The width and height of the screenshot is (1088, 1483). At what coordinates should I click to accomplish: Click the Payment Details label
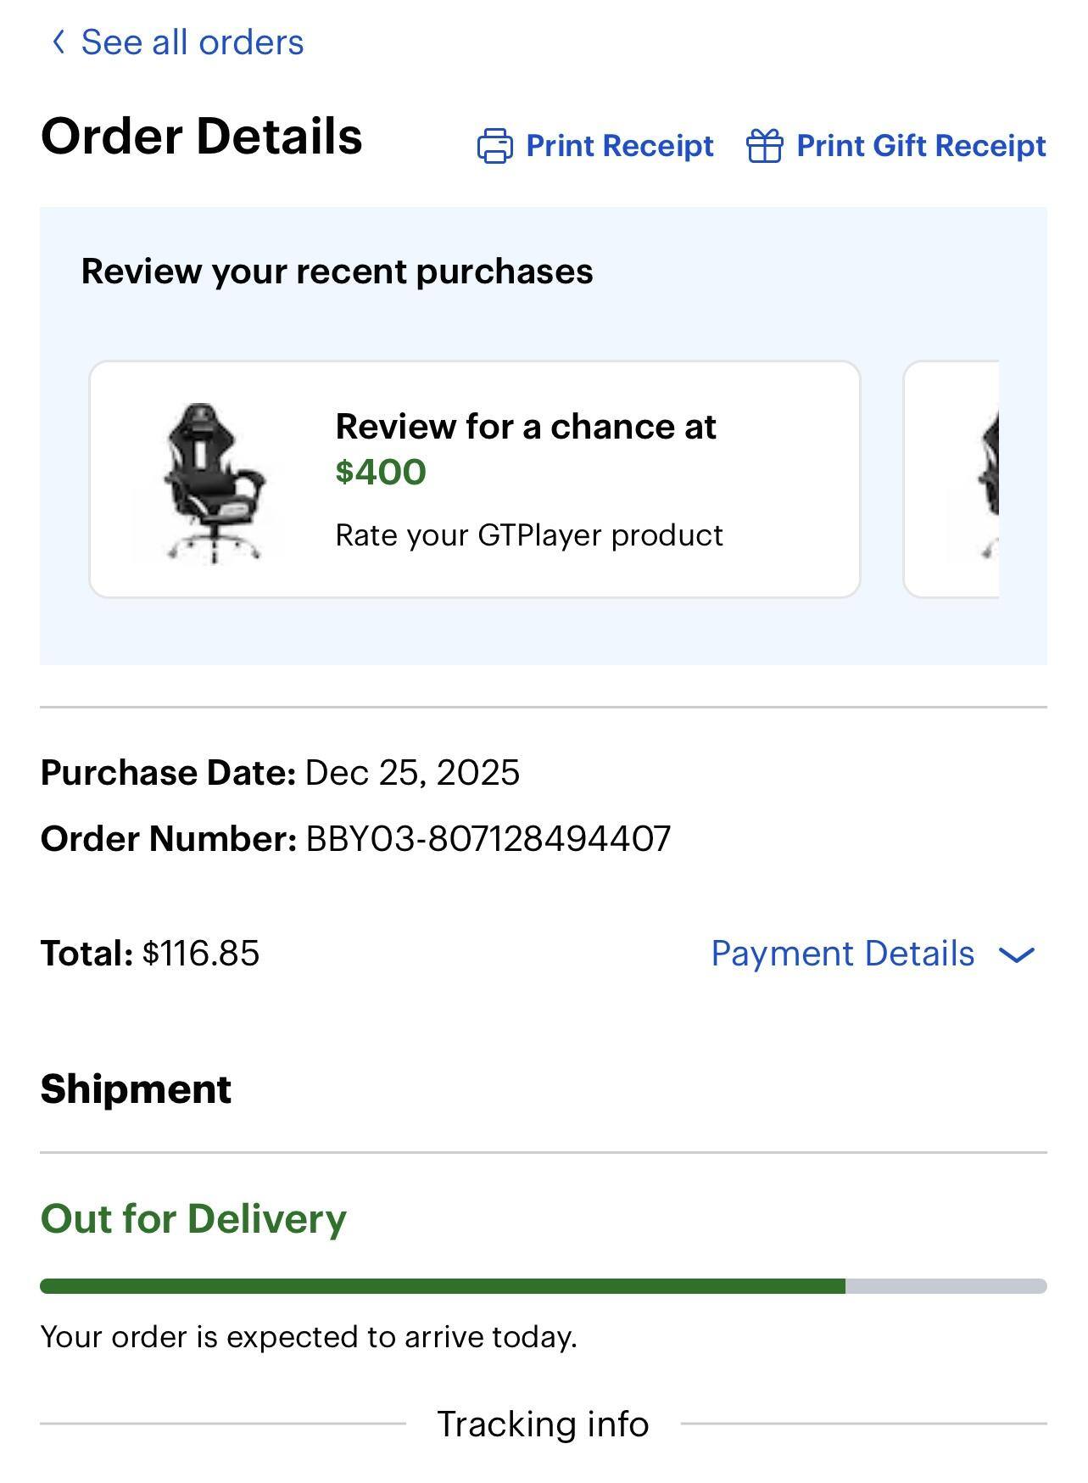[x=842, y=954]
